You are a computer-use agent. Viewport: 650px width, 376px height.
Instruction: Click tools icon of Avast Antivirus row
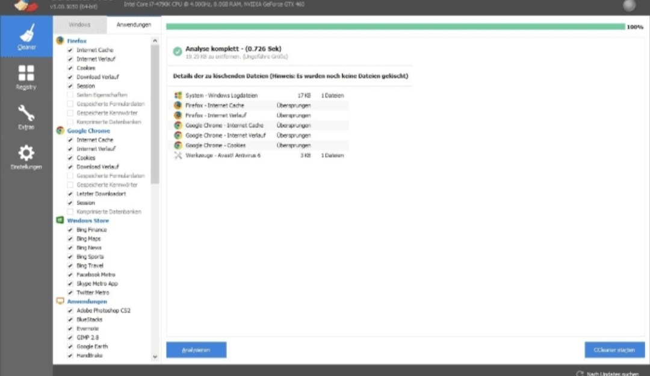coord(178,155)
